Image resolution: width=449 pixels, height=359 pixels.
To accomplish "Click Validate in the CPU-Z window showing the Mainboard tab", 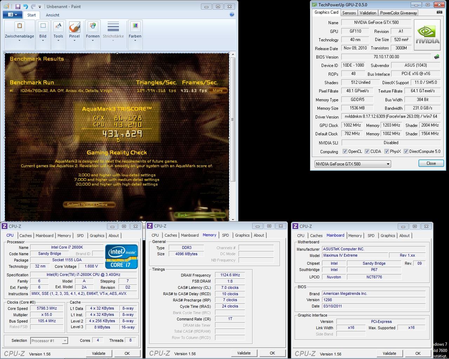I will [389, 353].
